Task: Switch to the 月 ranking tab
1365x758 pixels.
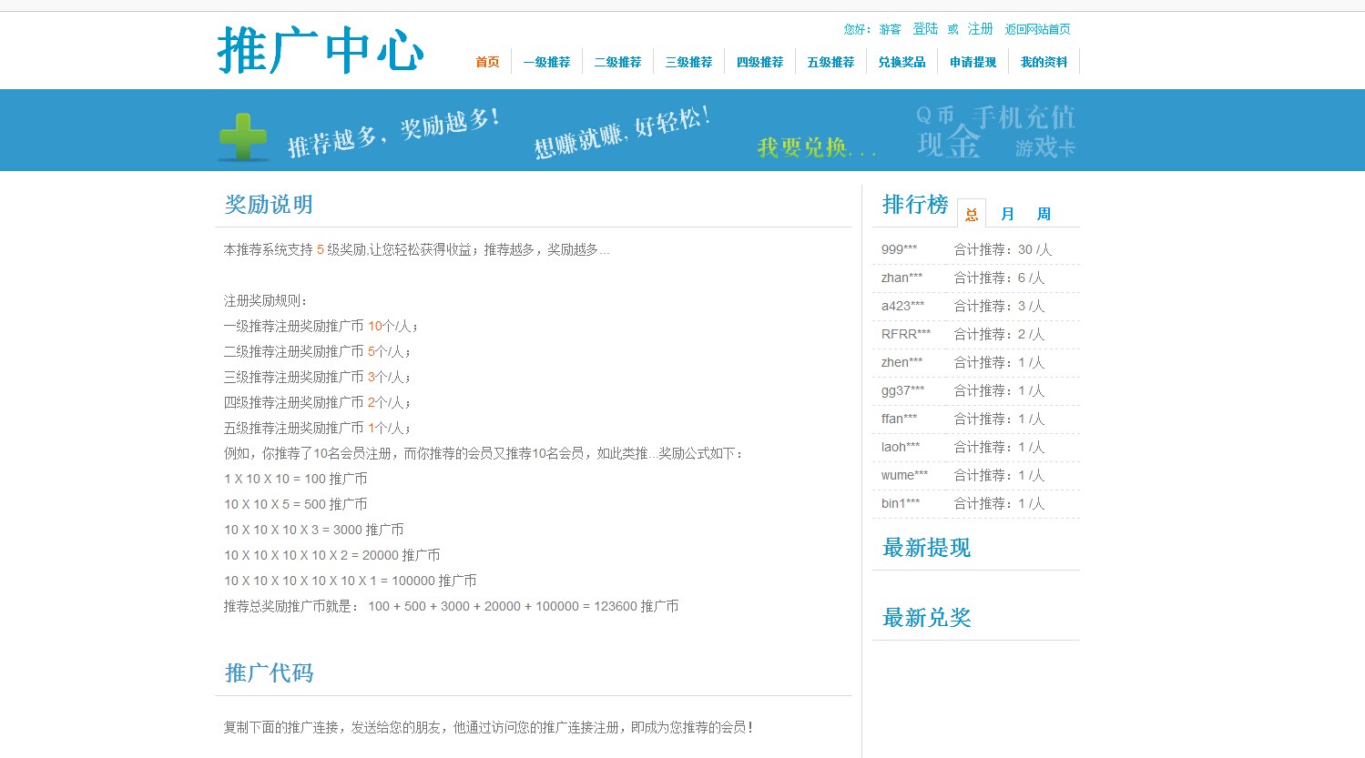Action: [1007, 213]
